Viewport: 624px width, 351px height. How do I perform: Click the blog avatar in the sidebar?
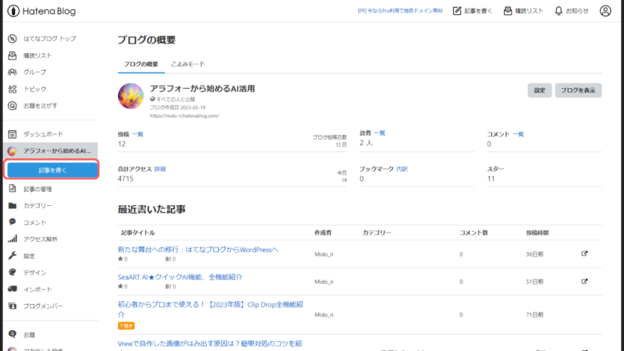[12, 151]
